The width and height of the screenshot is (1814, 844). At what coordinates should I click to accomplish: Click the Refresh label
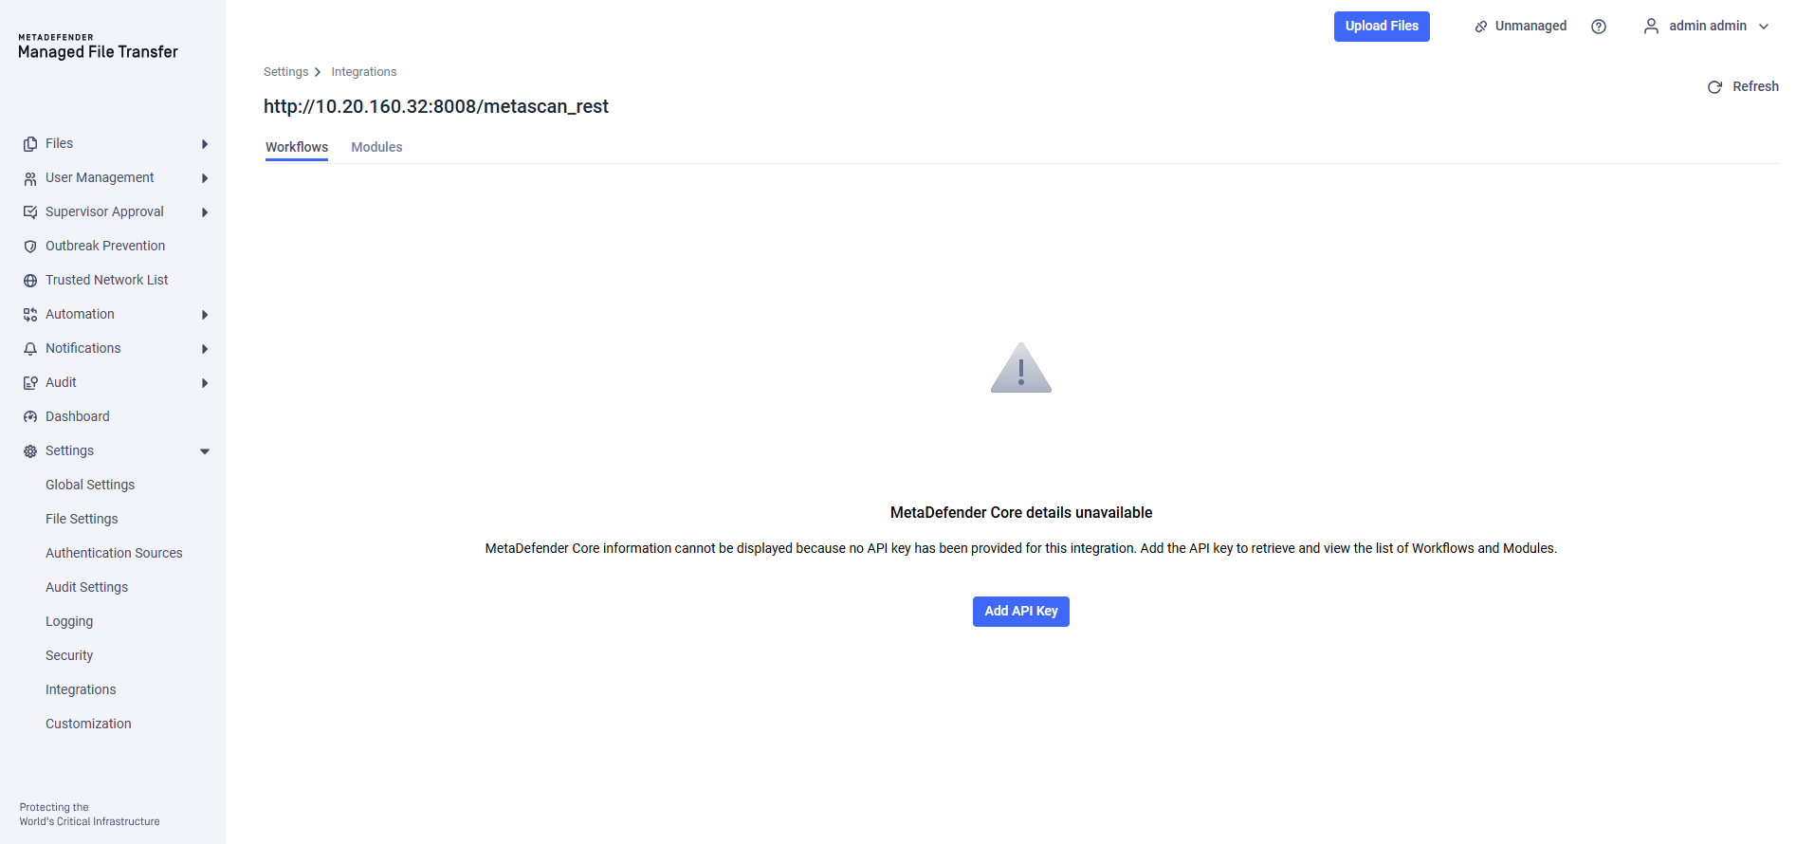coord(1755,86)
